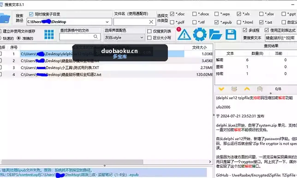Click the 2024-07-21 23:52:31 date line
The image size is (297, 178).
coord(240,116)
